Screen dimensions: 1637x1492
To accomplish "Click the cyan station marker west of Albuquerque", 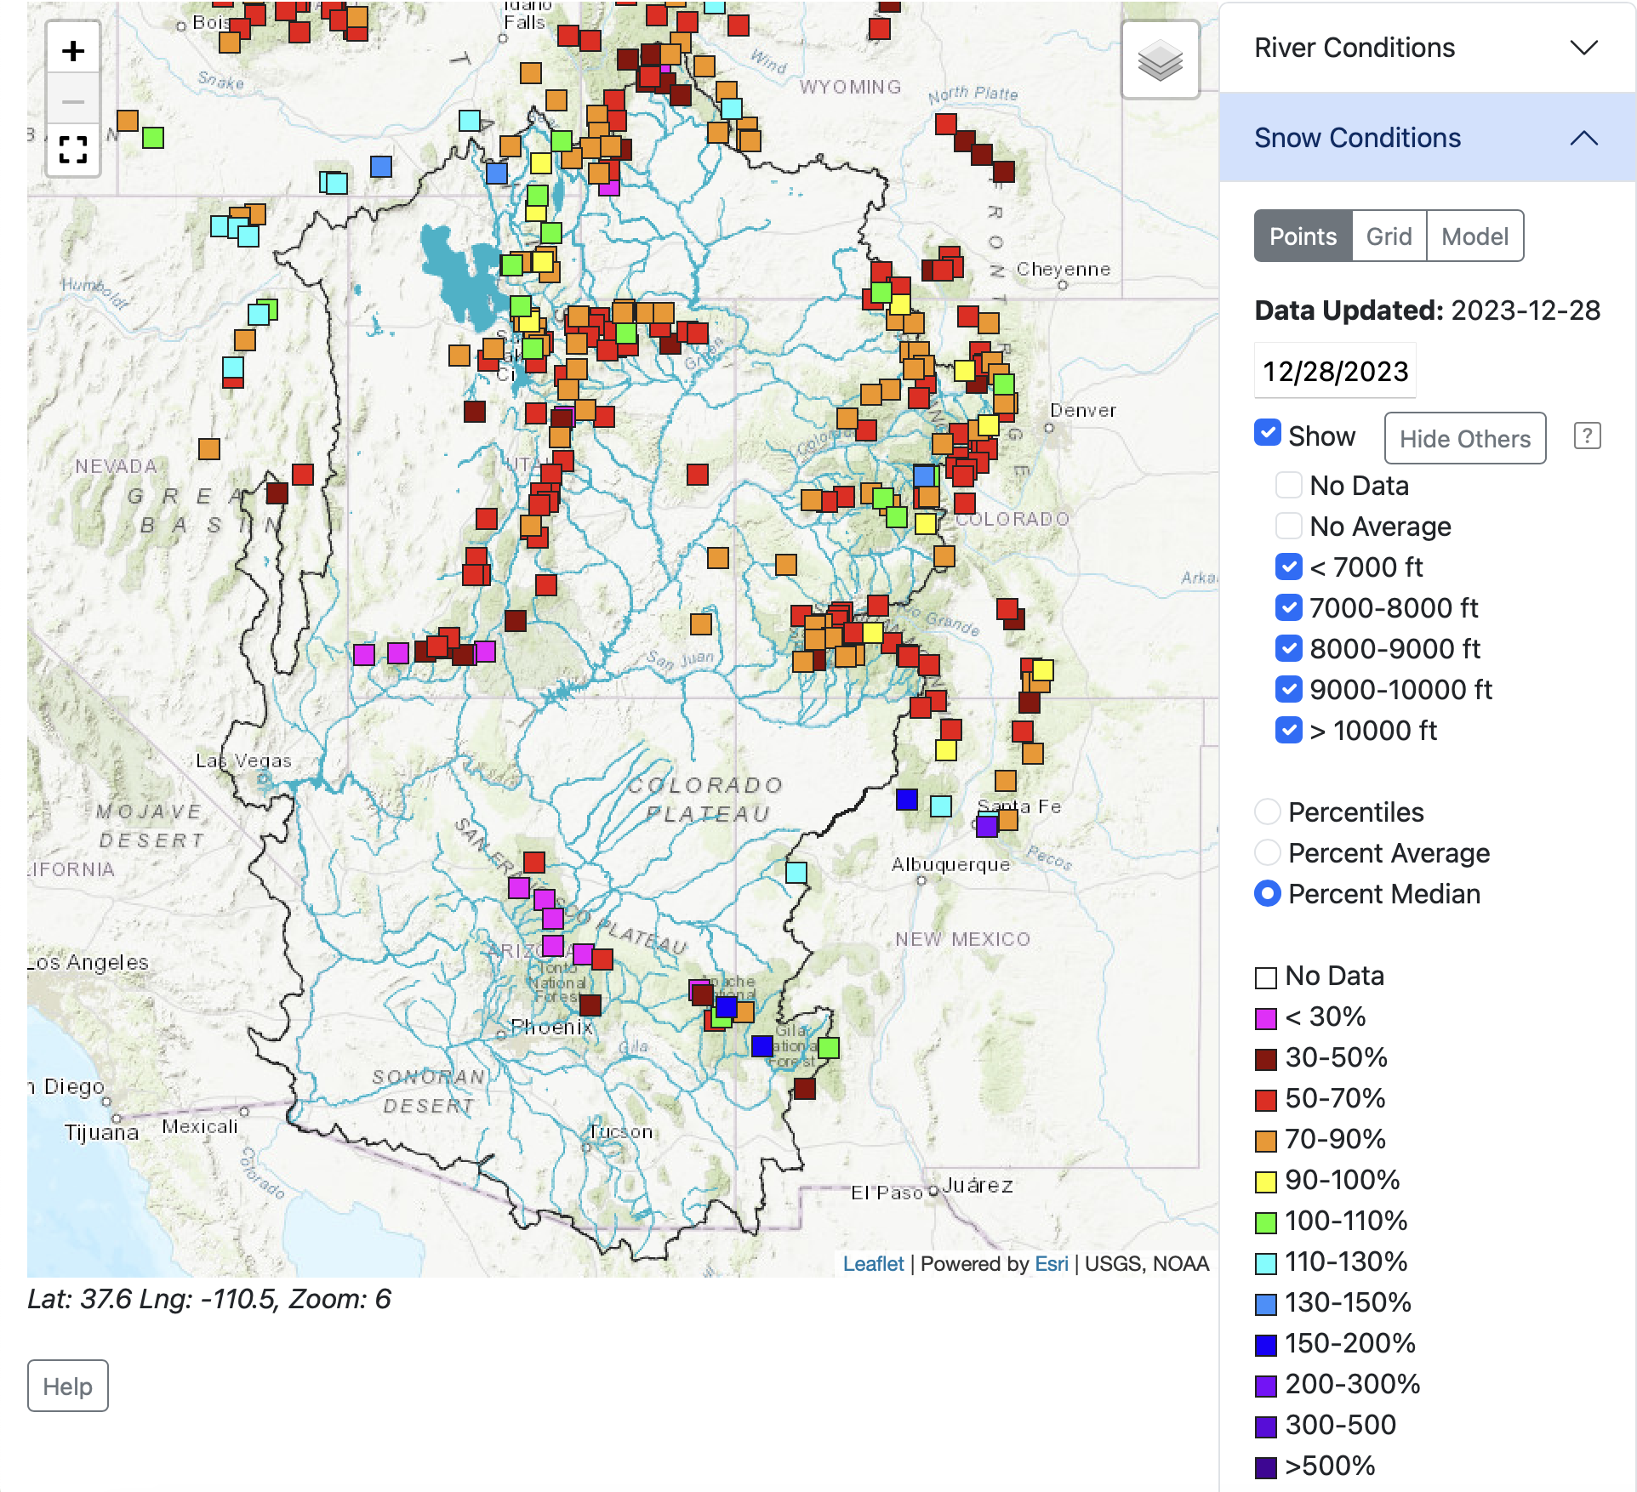I will (796, 873).
